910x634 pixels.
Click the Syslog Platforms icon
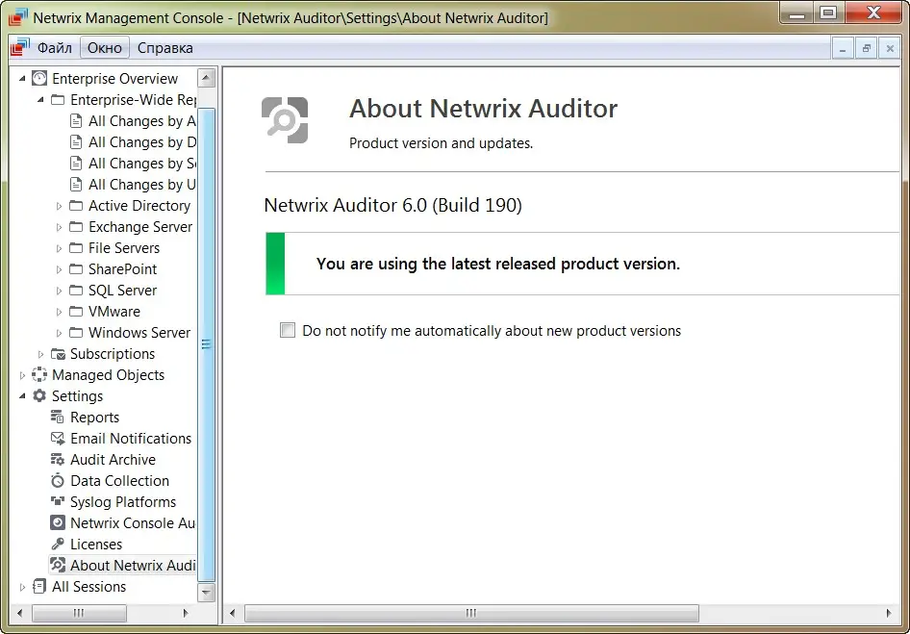[58, 501]
